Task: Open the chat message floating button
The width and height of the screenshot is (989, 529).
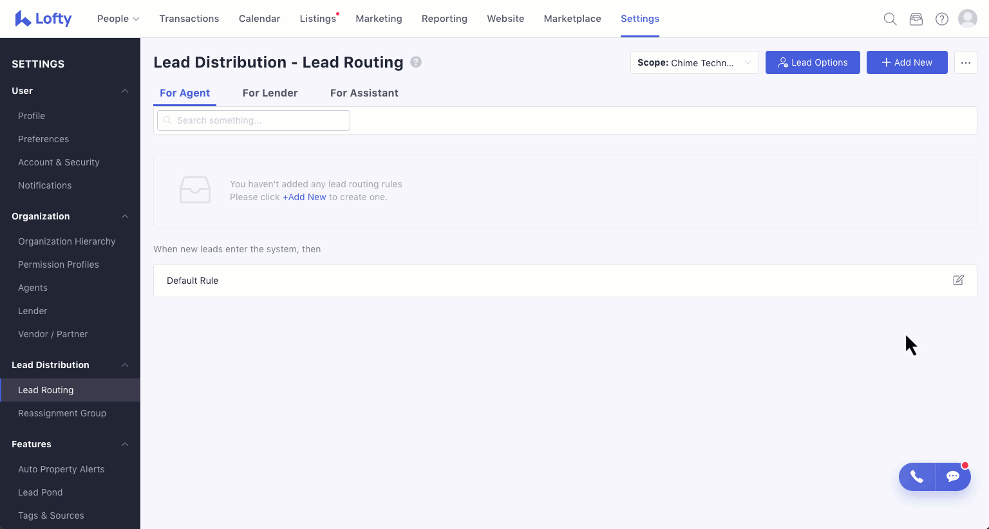Action: [x=953, y=477]
